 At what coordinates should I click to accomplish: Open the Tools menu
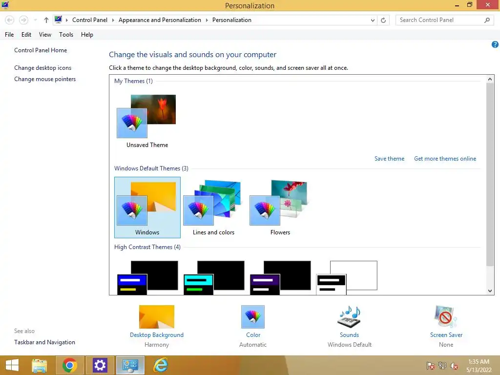[66, 35]
